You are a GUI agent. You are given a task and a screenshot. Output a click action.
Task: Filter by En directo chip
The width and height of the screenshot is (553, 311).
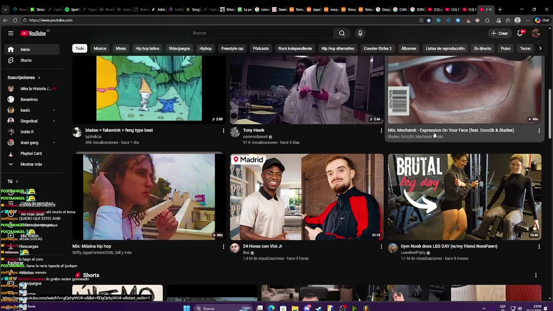click(x=483, y=48)
